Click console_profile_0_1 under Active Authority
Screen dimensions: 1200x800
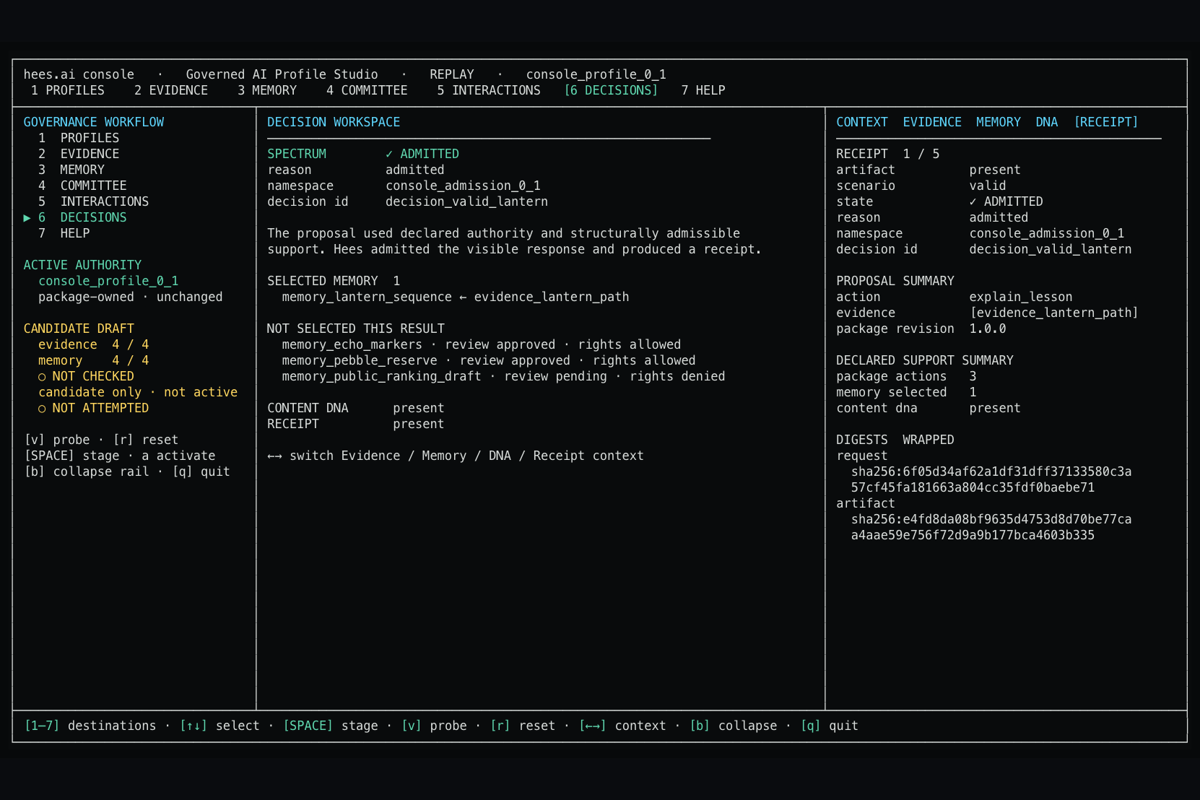(x=108, y=281)
